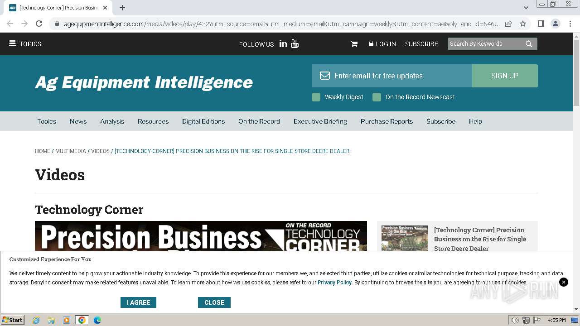The width and height of the screenshot is (580, 326).
Task: Open the Resources navigation item
Action: [153, 121]
